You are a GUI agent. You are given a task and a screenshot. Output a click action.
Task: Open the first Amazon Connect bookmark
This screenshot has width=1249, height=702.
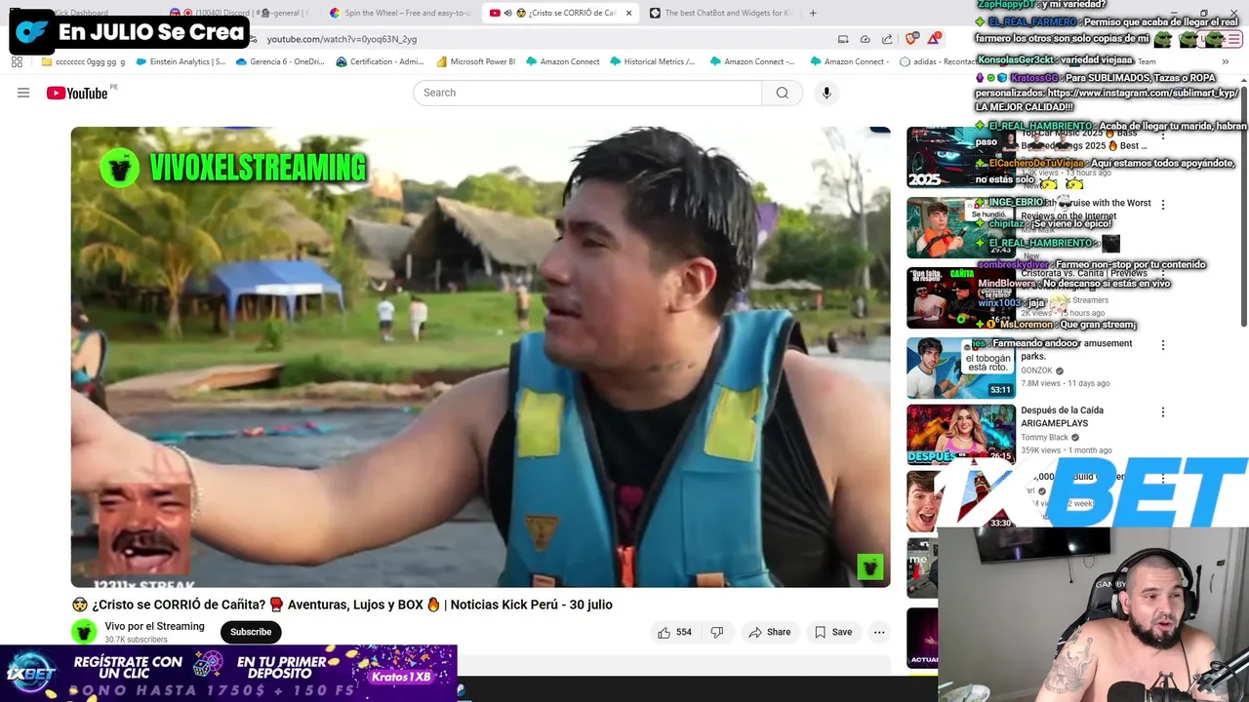(562, 61)
